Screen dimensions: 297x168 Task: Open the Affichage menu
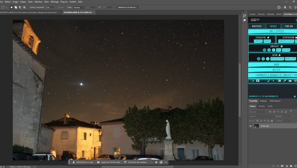pos(55,2)
